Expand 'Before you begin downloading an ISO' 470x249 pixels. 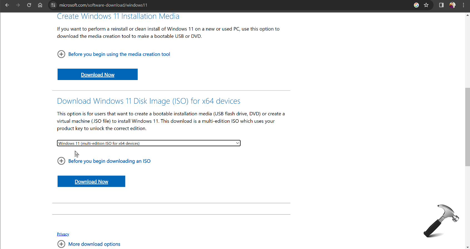pyautogui.click(x=109, y=161)
